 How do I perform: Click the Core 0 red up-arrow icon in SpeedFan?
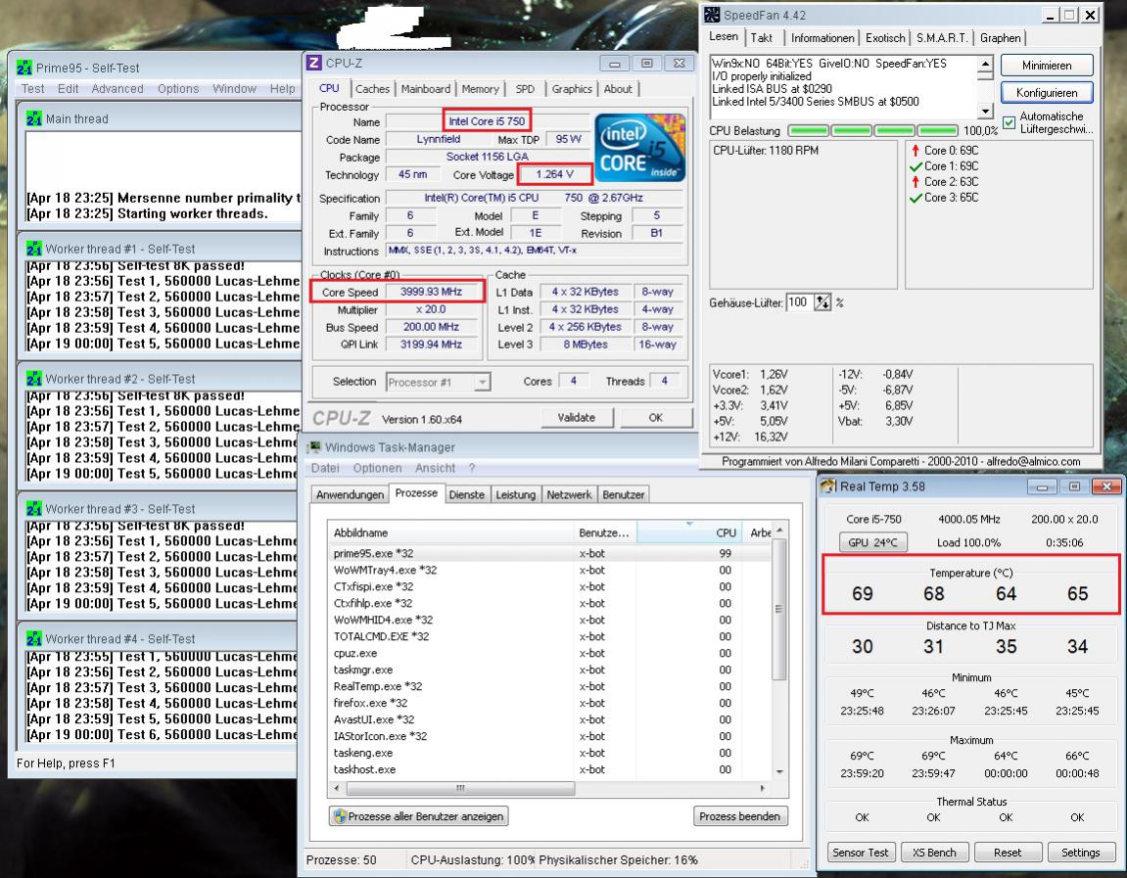tap(915, 151)
